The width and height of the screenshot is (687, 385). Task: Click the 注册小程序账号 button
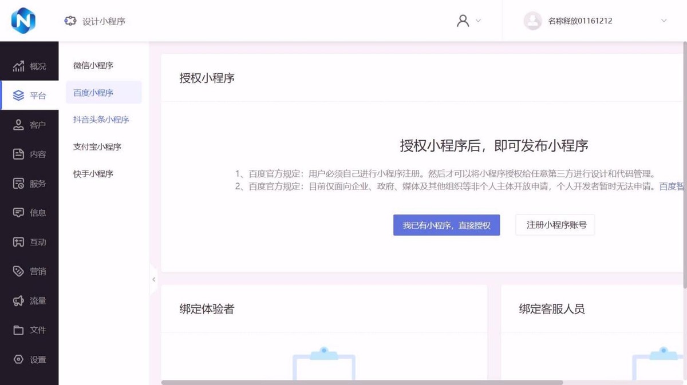click(554, 225)
